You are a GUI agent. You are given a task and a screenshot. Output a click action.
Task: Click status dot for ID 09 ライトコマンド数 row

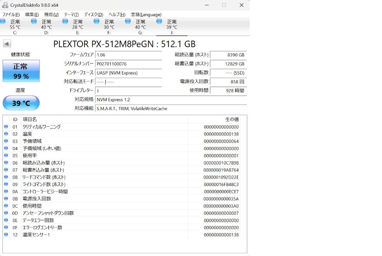pyautogui.click(x=6, y=184)
